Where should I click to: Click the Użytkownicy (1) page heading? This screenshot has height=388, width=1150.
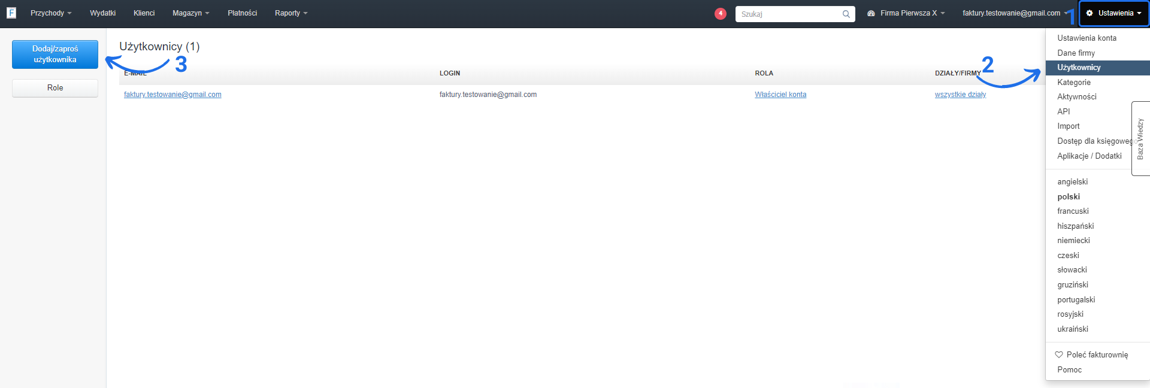(x=159, y=46)
